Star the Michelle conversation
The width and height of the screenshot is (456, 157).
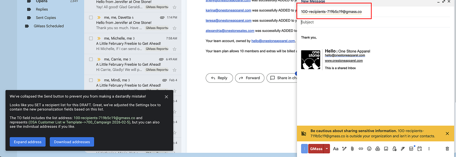coord(175,49)
